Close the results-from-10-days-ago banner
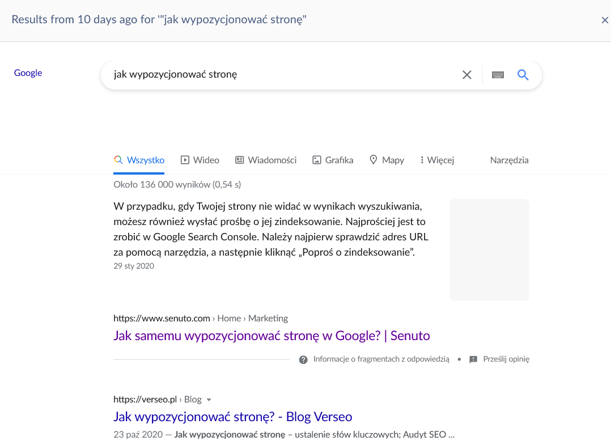The height and width of the screenshot is (441, 615). click(604, 20)
